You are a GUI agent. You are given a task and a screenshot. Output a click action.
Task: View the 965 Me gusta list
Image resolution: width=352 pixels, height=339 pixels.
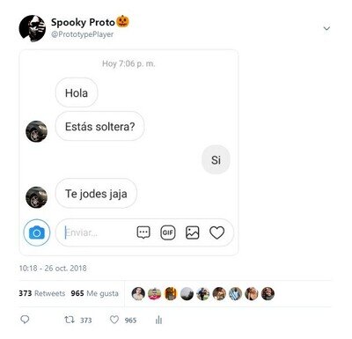click(x=95, y=293)
